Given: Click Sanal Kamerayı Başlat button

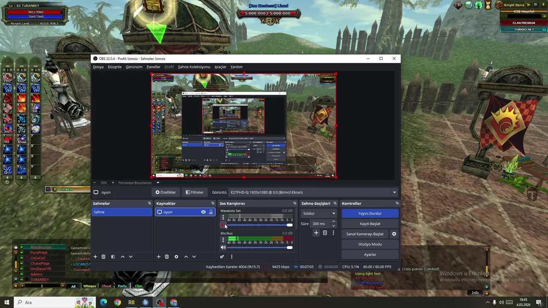Looking at the screenshot, I should click(x=365, y=234).
